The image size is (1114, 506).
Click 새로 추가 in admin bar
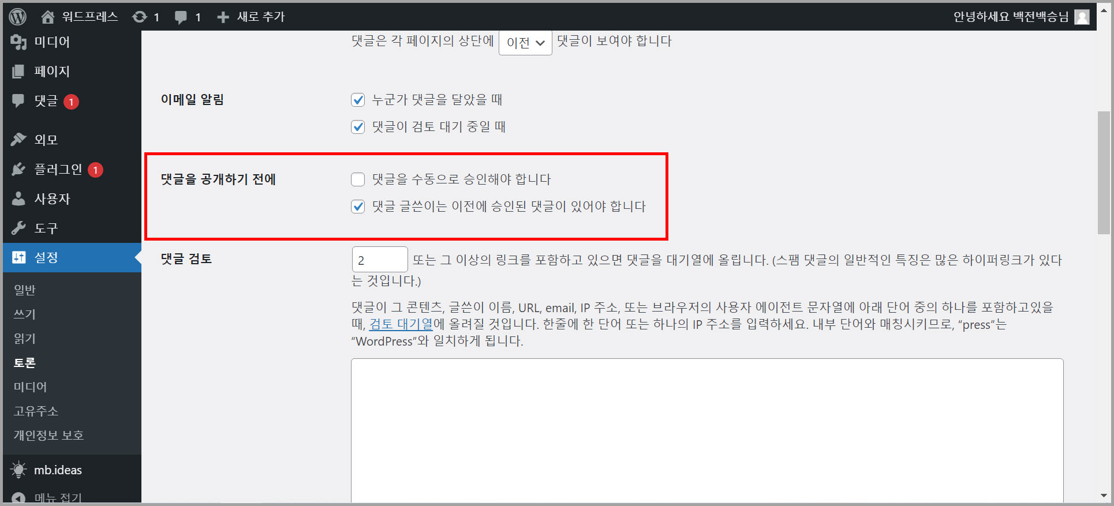(x=261, y=17)
